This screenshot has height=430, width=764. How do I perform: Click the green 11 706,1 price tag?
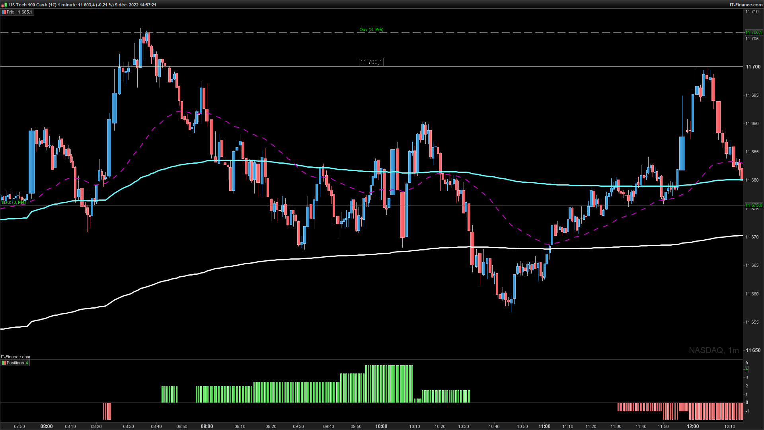(x=753, y=32)
